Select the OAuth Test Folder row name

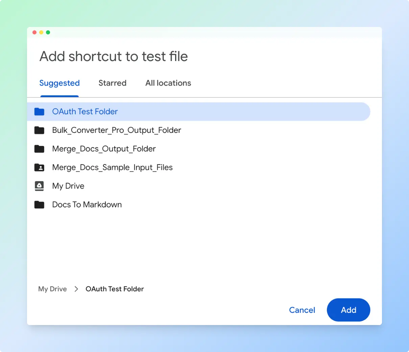click(85, 112)
